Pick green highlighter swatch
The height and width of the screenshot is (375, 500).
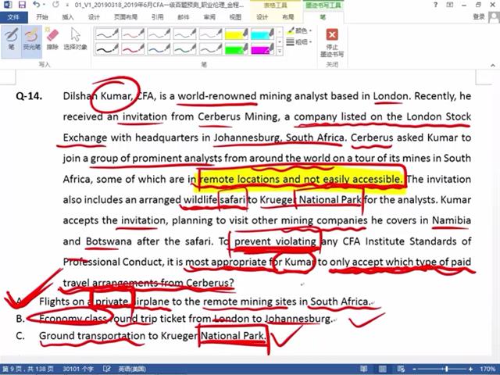click(236, 48)
